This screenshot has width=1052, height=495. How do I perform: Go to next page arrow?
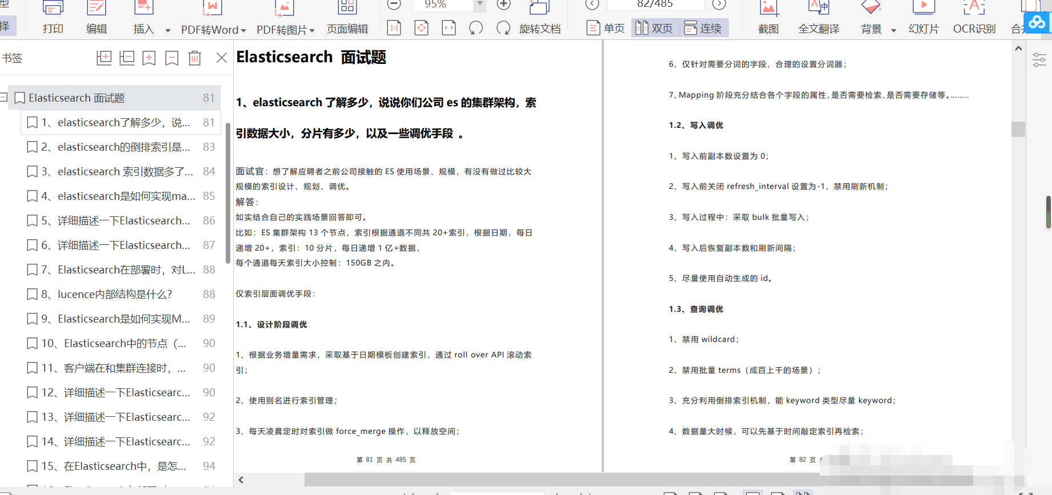[x=719, y=5]
